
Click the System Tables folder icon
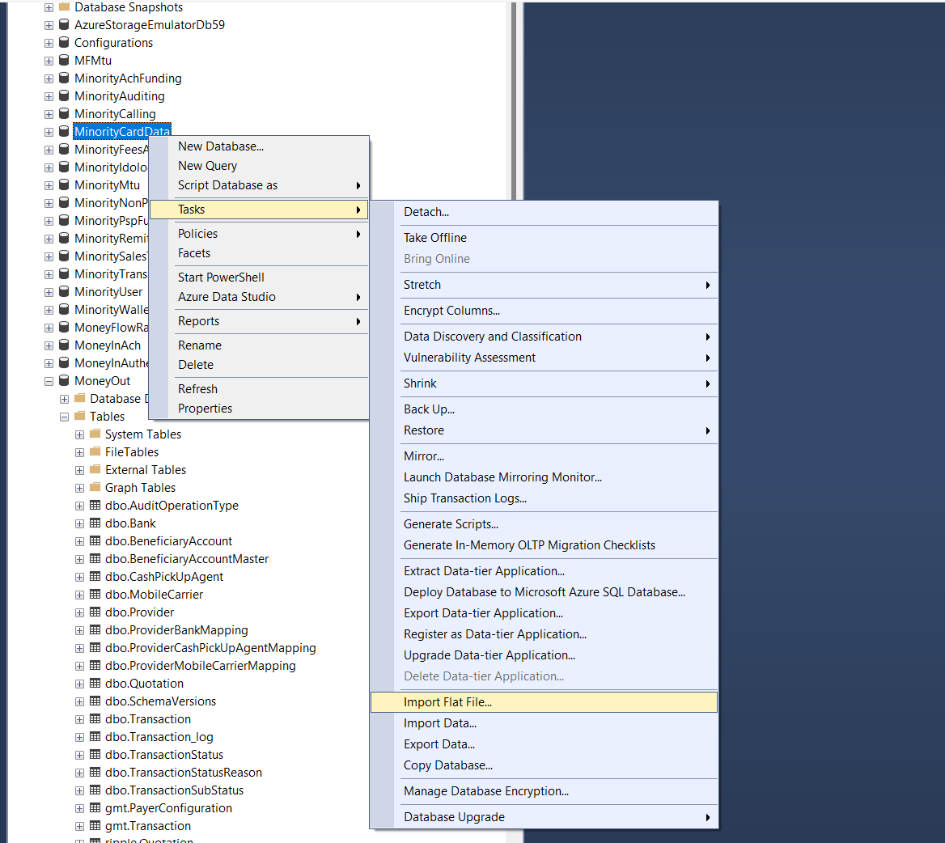point(95,434)
